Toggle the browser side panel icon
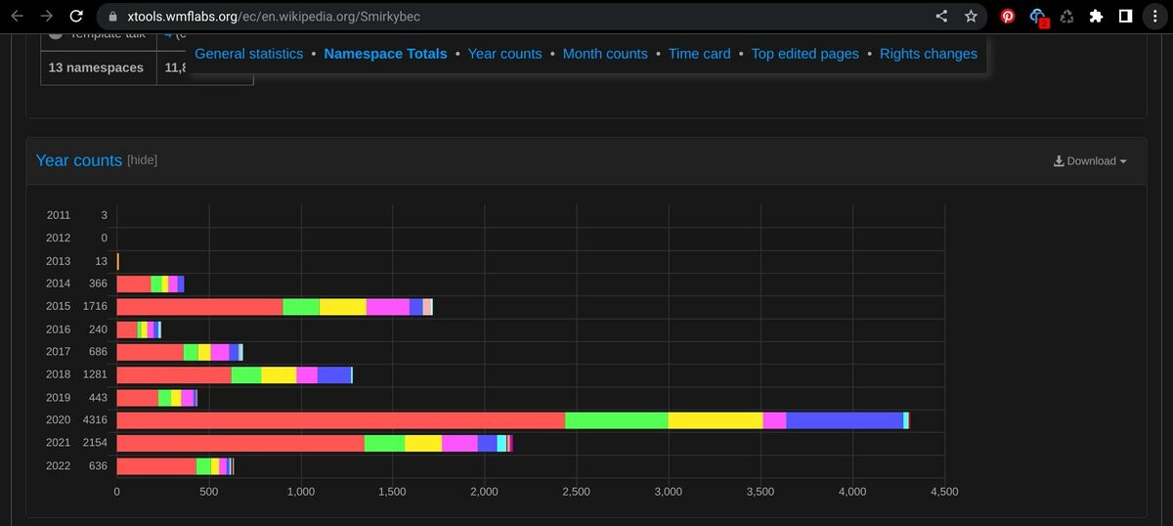 pyautogui.click(x=1125, y=17)
